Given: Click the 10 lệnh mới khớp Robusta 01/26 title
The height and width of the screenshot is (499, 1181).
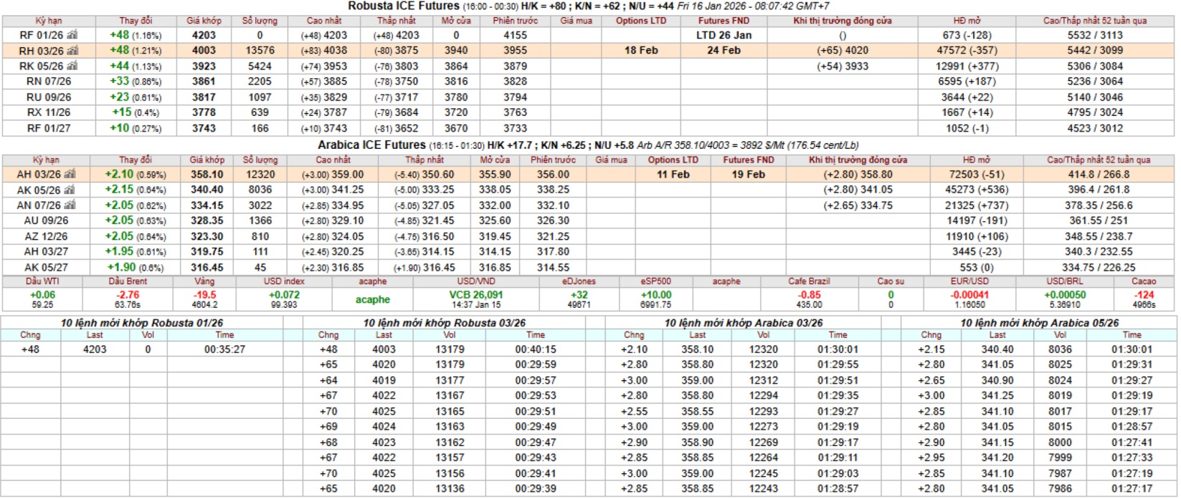Looking at the screenshot, I should click(x=142, y=323).
